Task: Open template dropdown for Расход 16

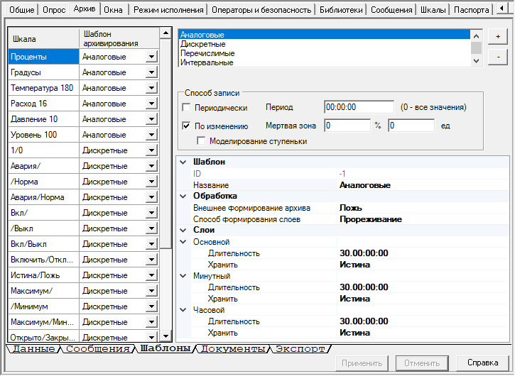Action: coord(151,104)
